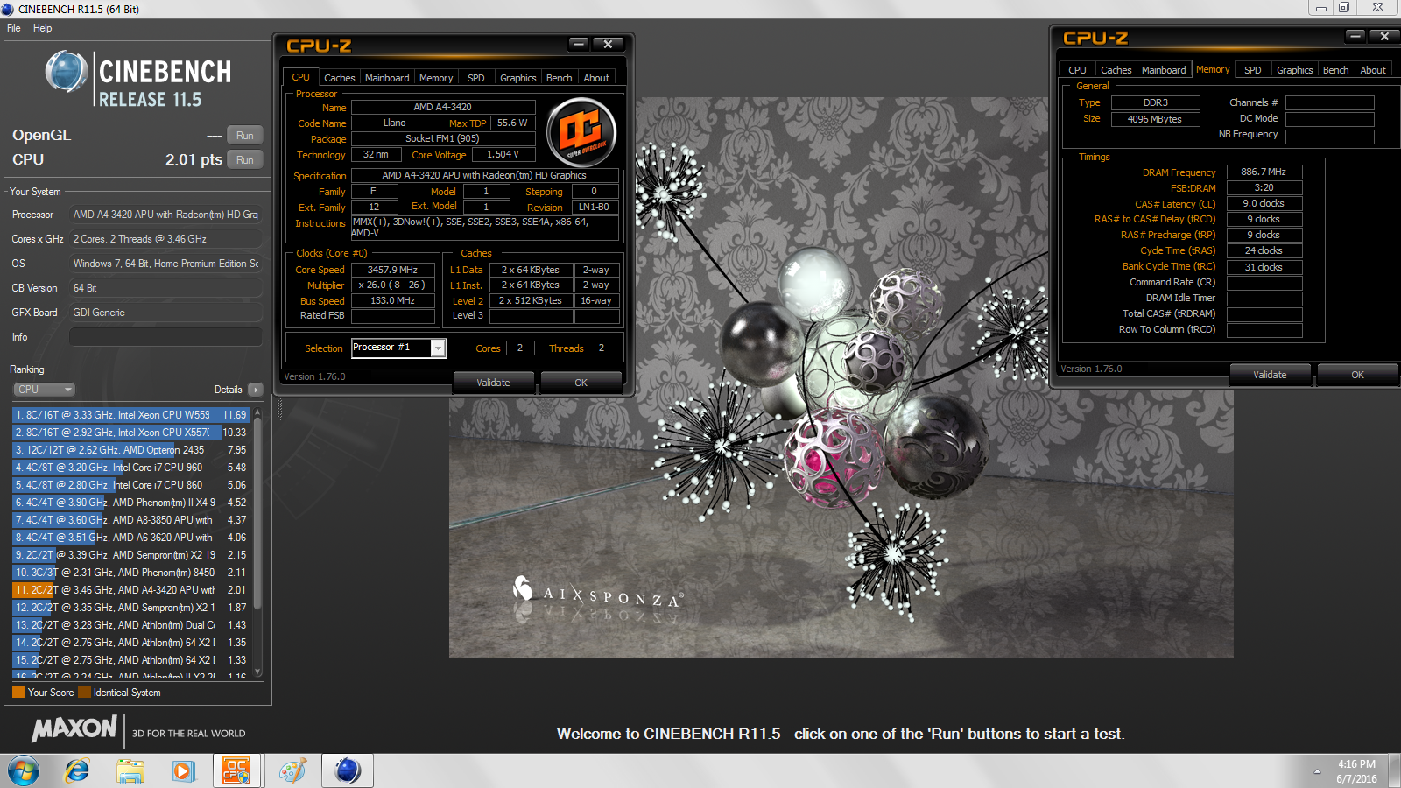Switch to Graphics tab in right CPU-Z

tap(1295, 70)
